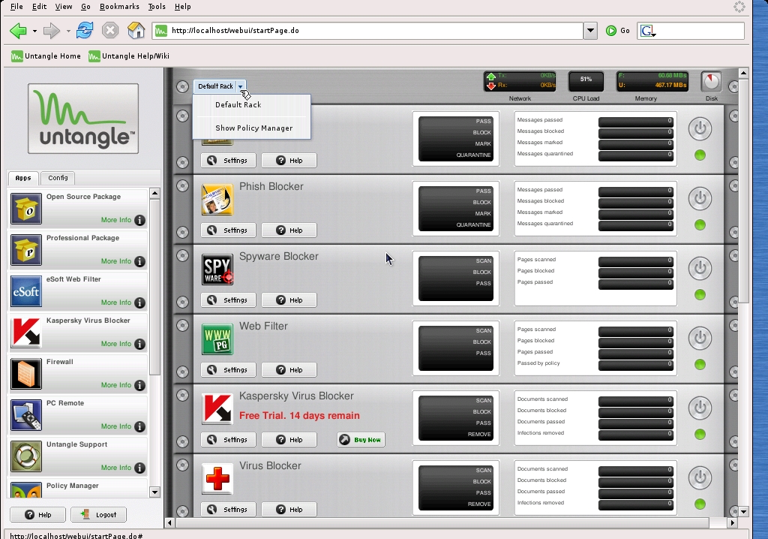Open the Tools menu

point(157,6)
